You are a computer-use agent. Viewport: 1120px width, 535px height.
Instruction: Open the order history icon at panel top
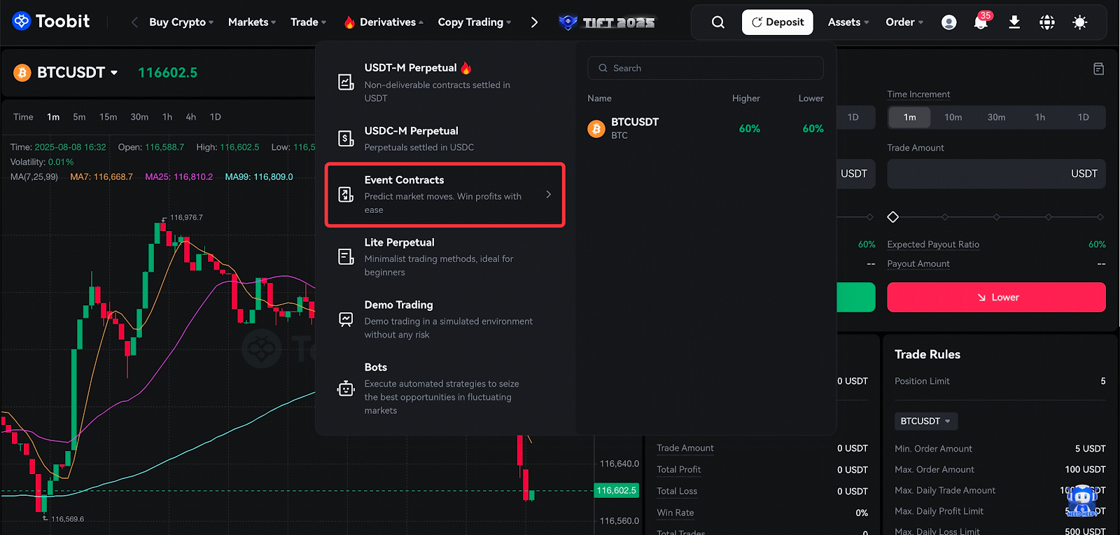pyautogui.click(x=1098, y=69)
